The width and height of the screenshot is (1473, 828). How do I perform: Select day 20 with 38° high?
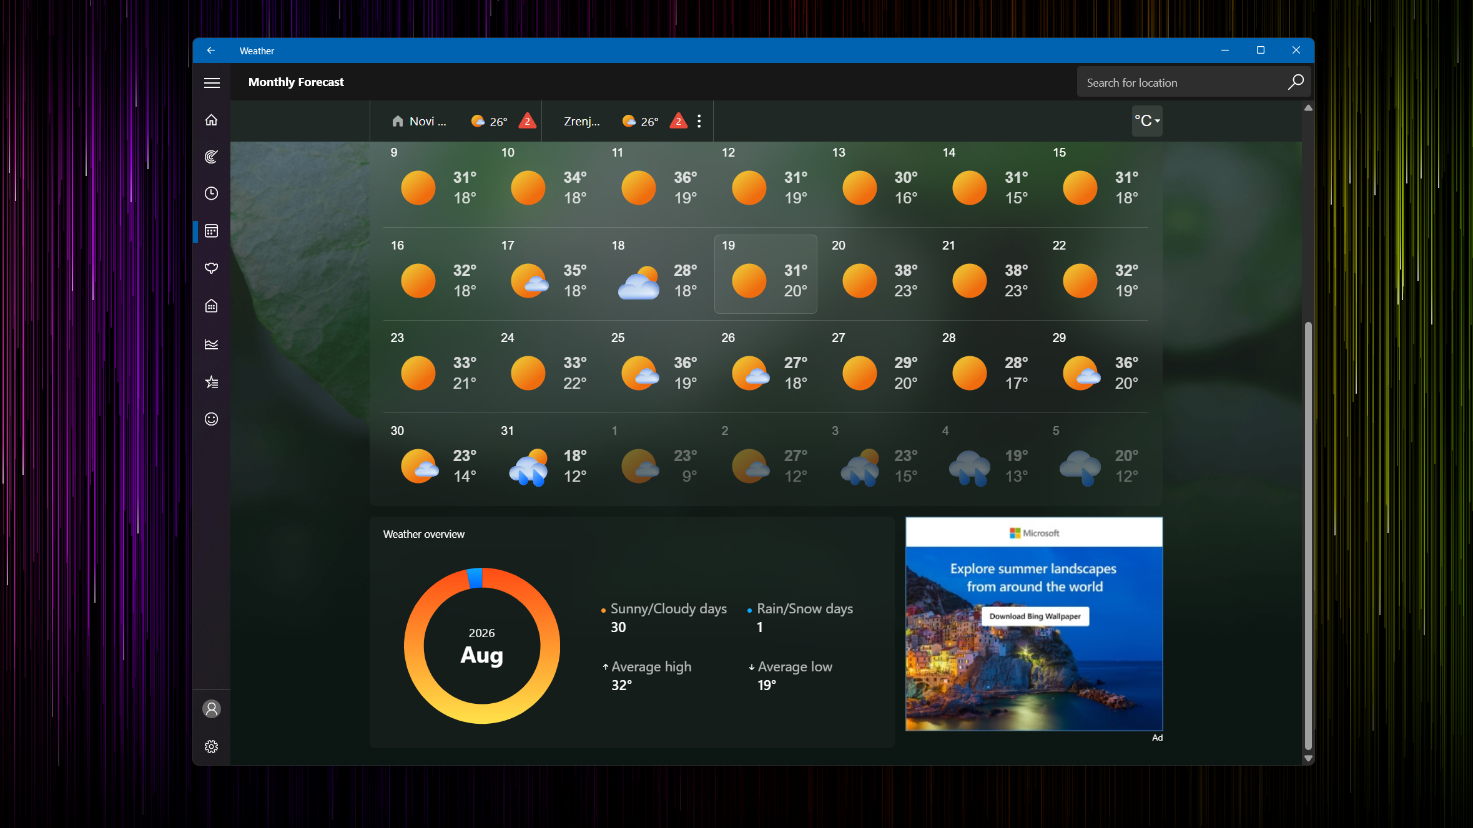click(876, 274)
